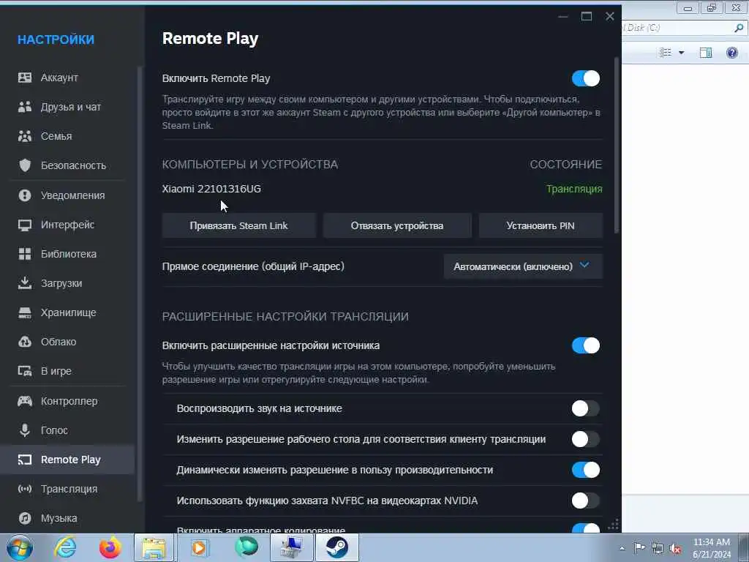
Task: Click the Downloads arrow icon
Action: [25, 283]
